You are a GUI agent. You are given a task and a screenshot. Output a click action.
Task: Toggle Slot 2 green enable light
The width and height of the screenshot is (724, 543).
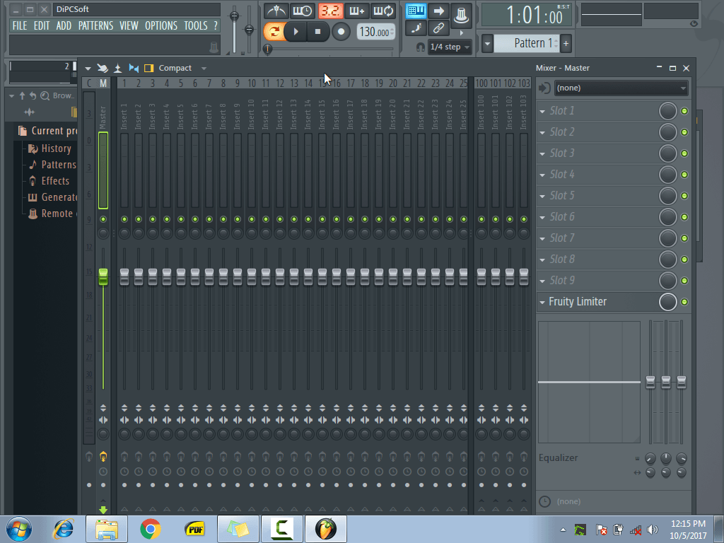coord(684,132)
